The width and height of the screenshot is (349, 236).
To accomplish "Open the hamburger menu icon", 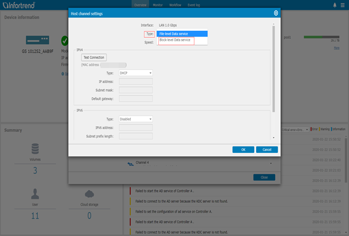I will (343, 5).
